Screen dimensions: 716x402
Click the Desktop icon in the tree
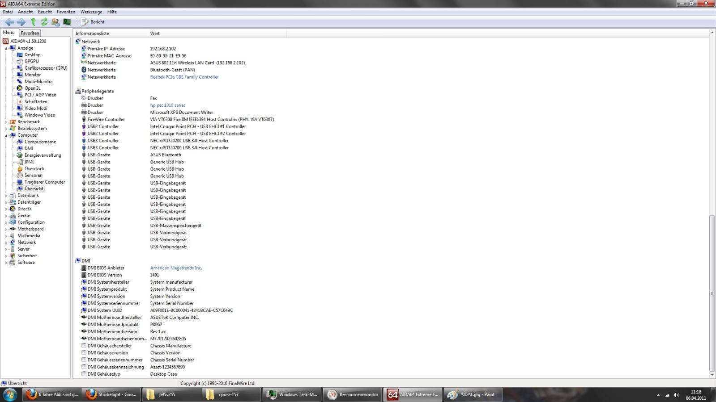20,55
